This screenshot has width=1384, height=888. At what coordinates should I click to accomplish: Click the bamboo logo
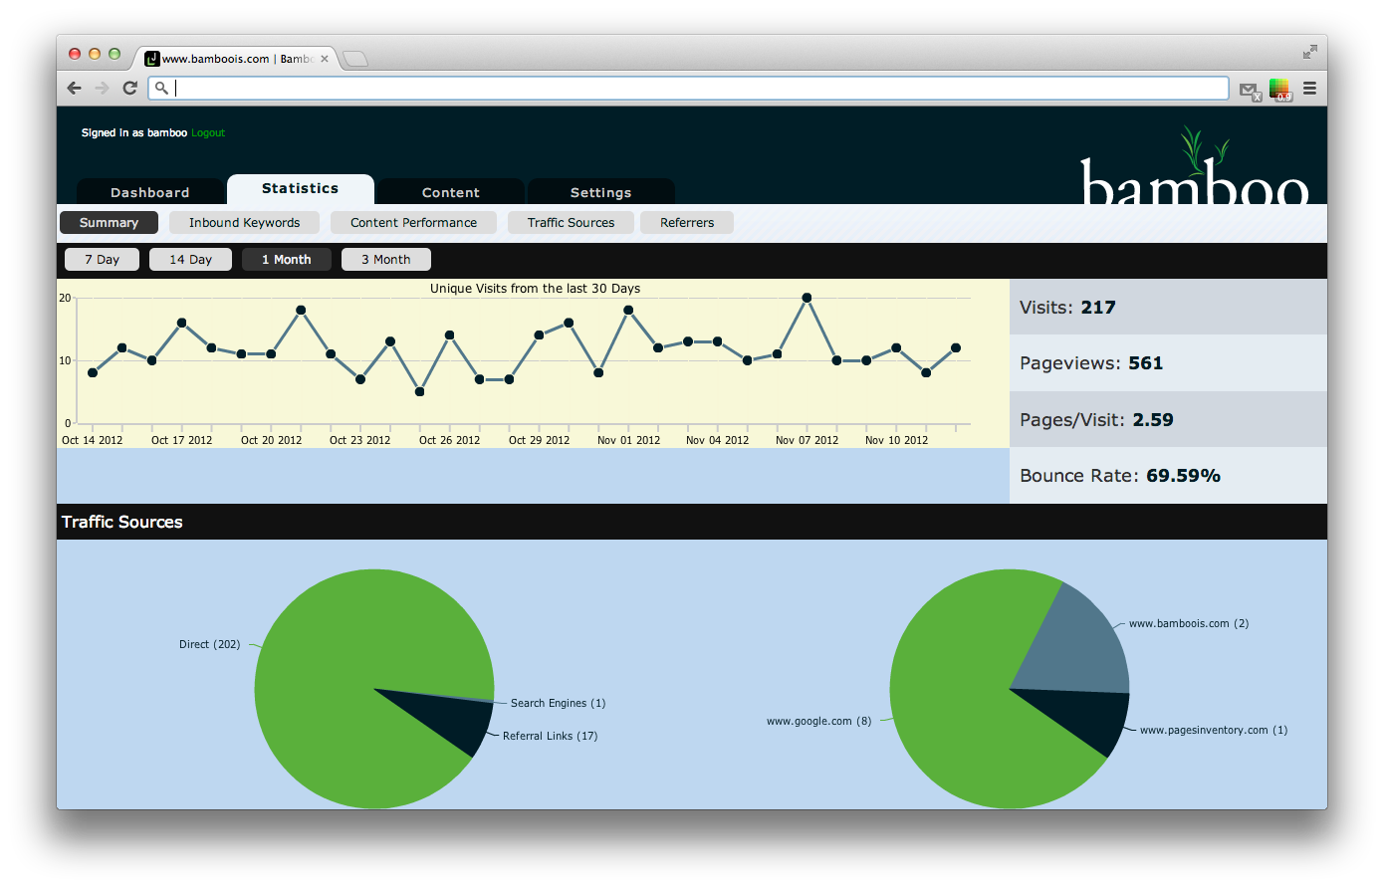tap(1194, 174)
